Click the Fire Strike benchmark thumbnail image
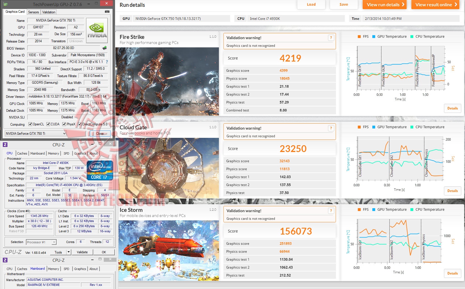This screenshot has height=289, width=465. pyautogui.click(x=167, y=81)
